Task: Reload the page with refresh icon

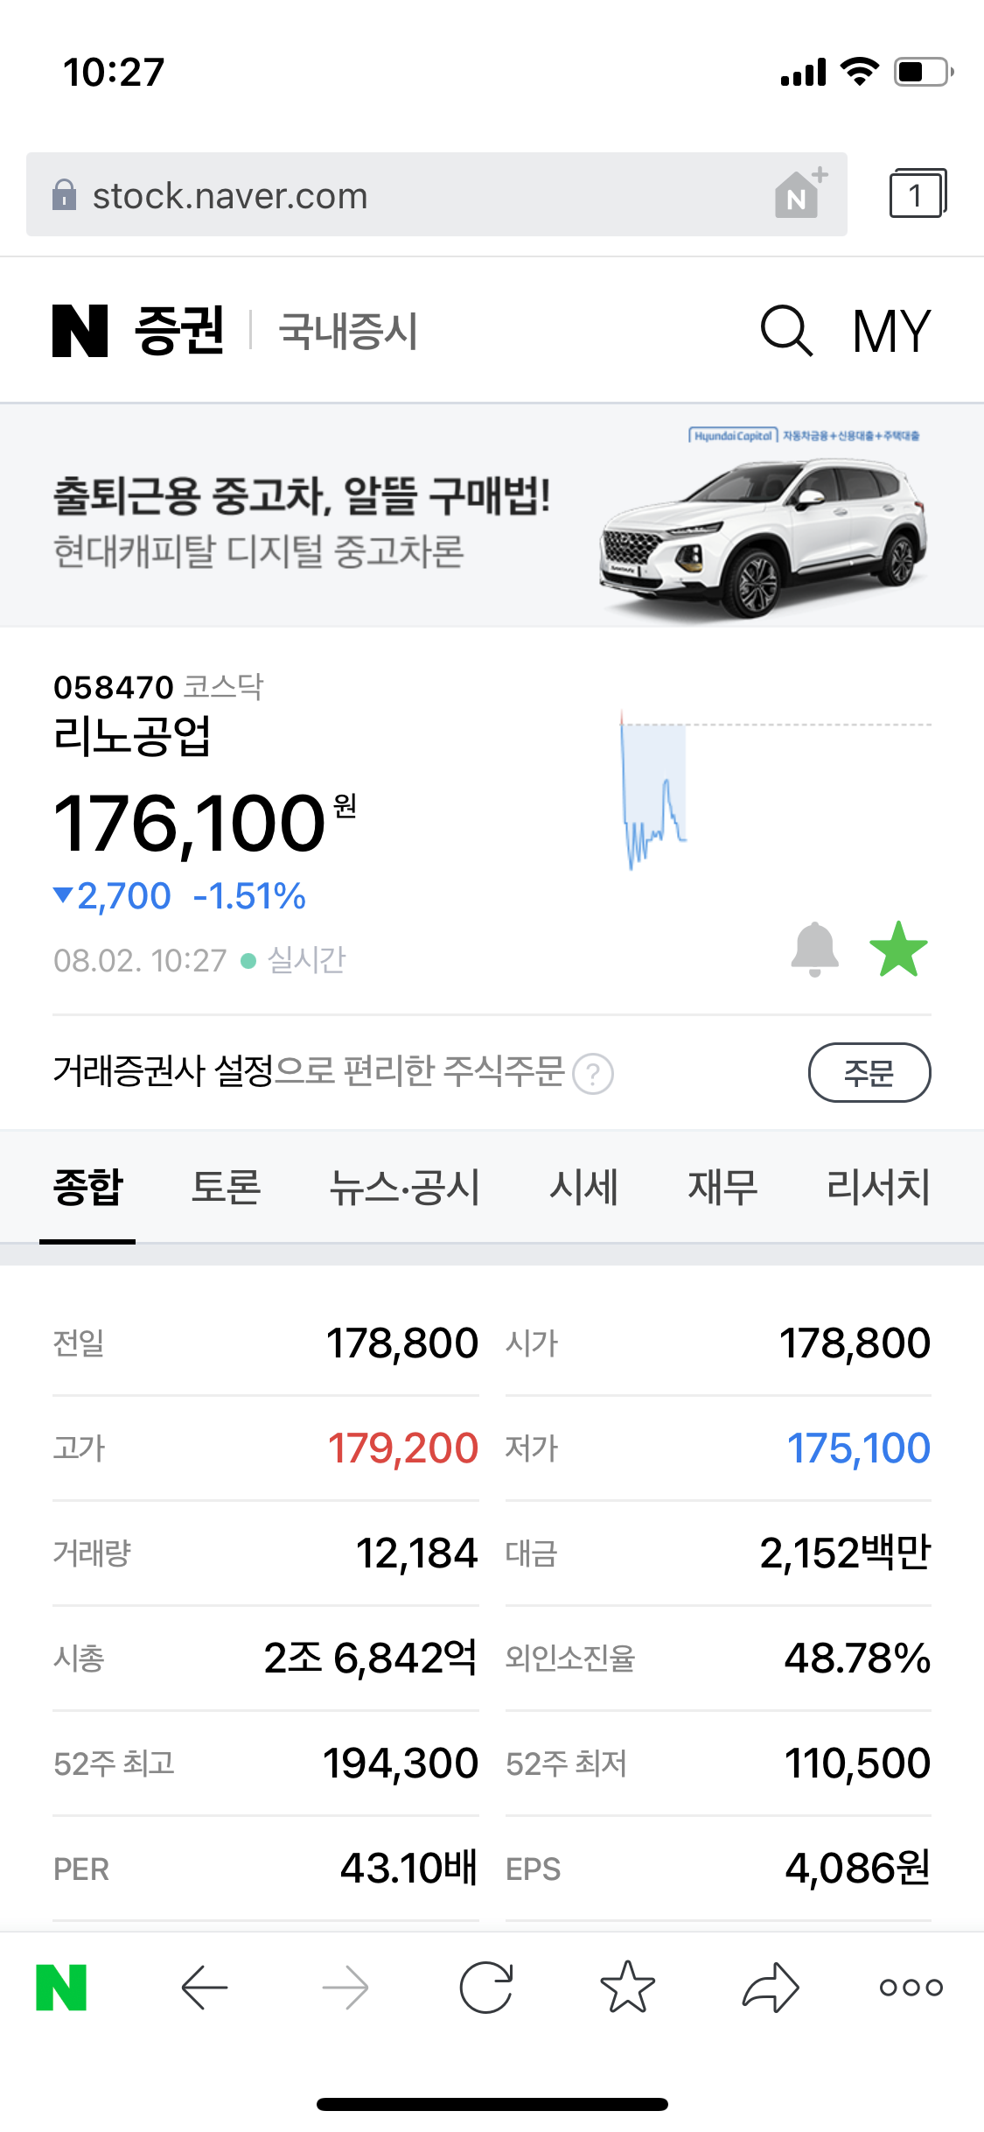Action: (486, 1988)
